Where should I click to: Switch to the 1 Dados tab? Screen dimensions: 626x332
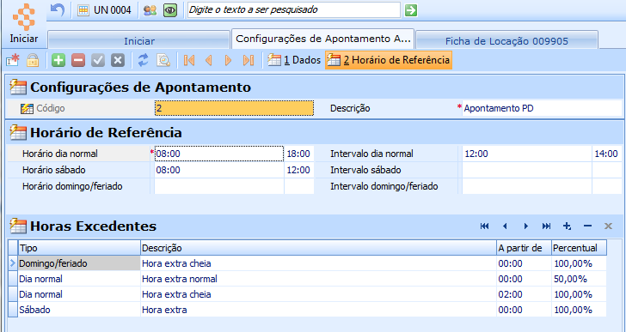[294, 60]
